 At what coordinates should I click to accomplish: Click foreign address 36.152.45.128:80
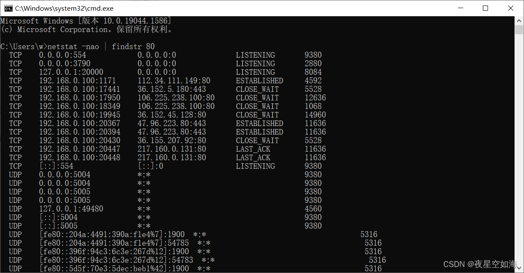172,115
